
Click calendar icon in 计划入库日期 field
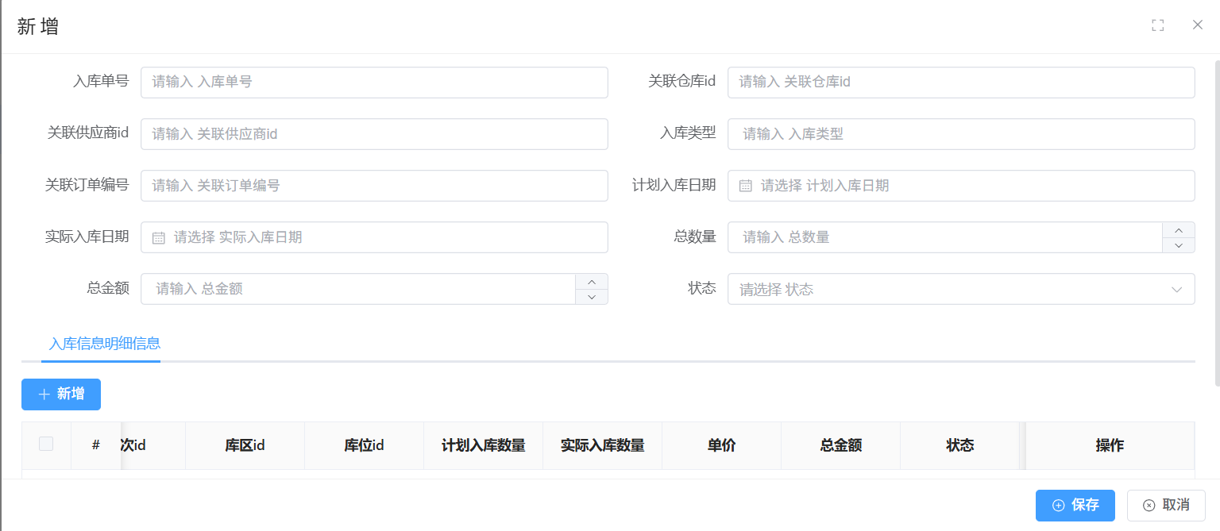point(745,186)
